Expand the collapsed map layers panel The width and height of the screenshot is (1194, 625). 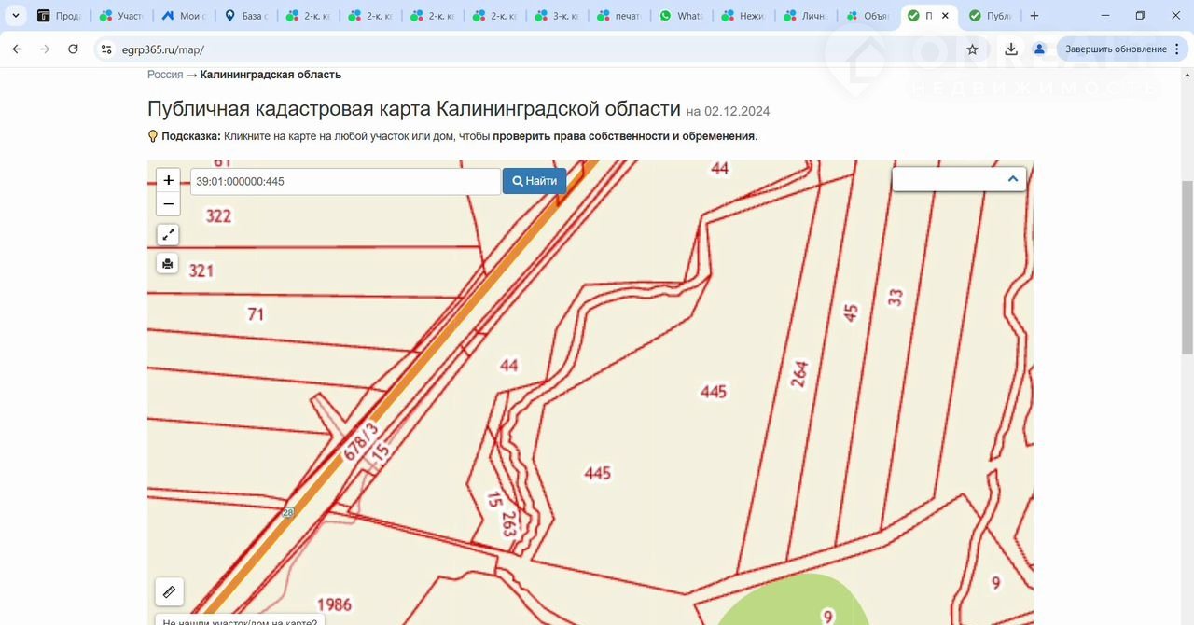pos(1012,179)
